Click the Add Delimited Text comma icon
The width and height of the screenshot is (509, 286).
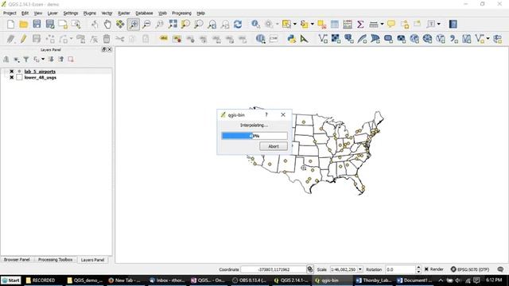[x=453, y=39]
